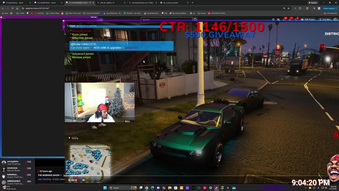This screenshot has width=339, height=191.
Task: Open Microsoft Edge from taskbar
Action: tap(152, 188)
